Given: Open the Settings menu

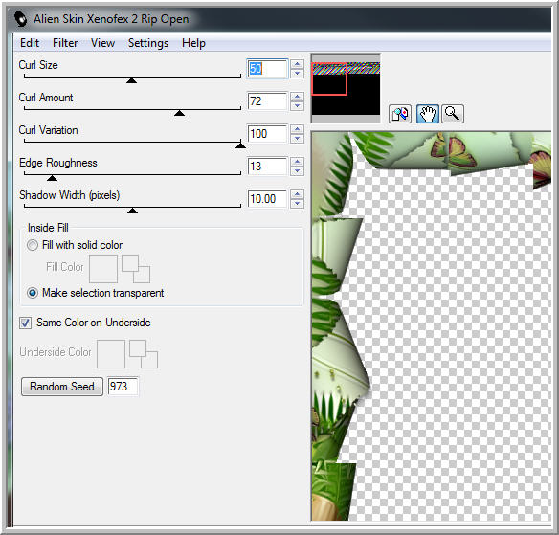Looking at the screenshot, I should click(148, 43).
